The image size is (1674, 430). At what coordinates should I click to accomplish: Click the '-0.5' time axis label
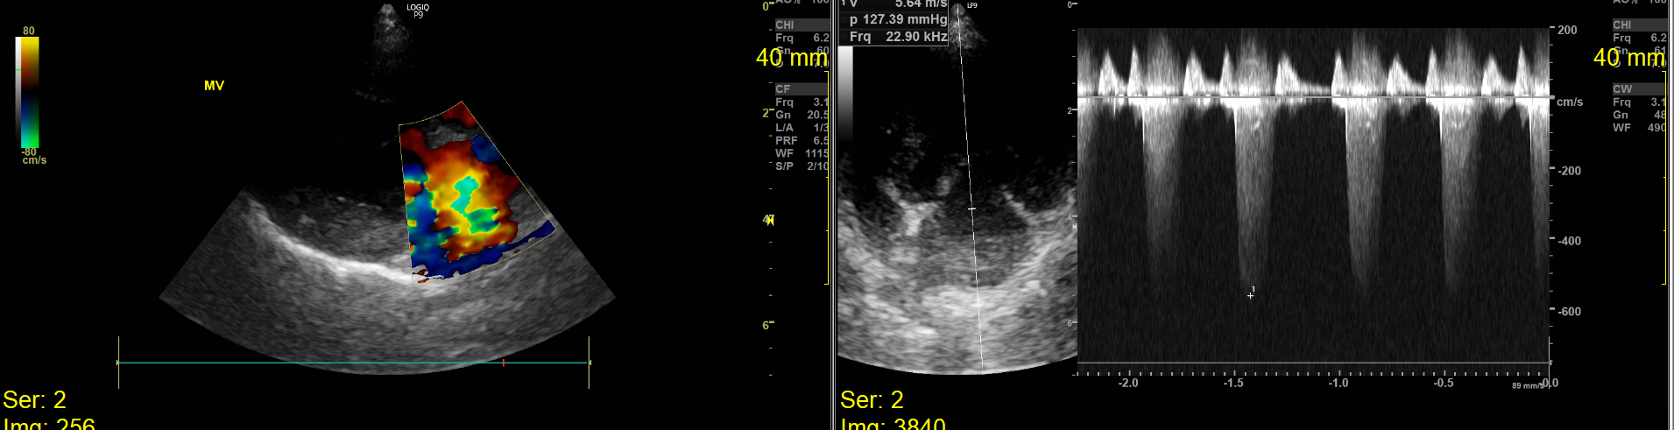coord(1444,383)
